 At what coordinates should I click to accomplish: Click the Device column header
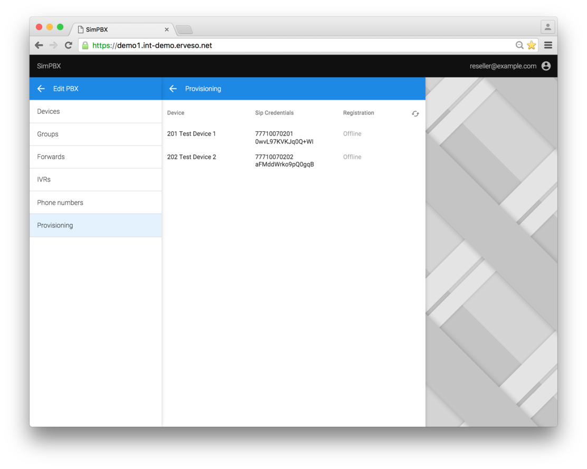176,112
